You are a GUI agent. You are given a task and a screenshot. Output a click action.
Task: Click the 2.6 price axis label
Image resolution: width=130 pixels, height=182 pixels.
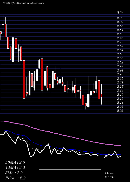[119, 54]
